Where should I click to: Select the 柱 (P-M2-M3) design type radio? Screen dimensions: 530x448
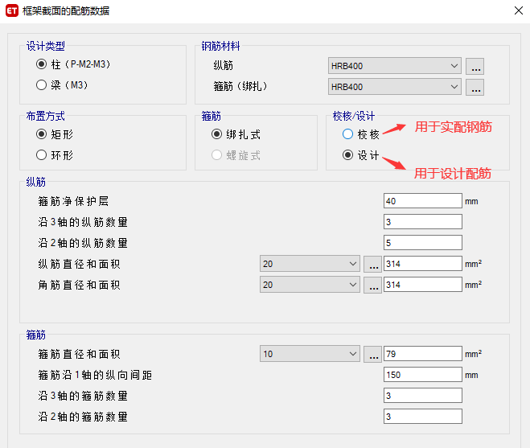pos(41,64)
